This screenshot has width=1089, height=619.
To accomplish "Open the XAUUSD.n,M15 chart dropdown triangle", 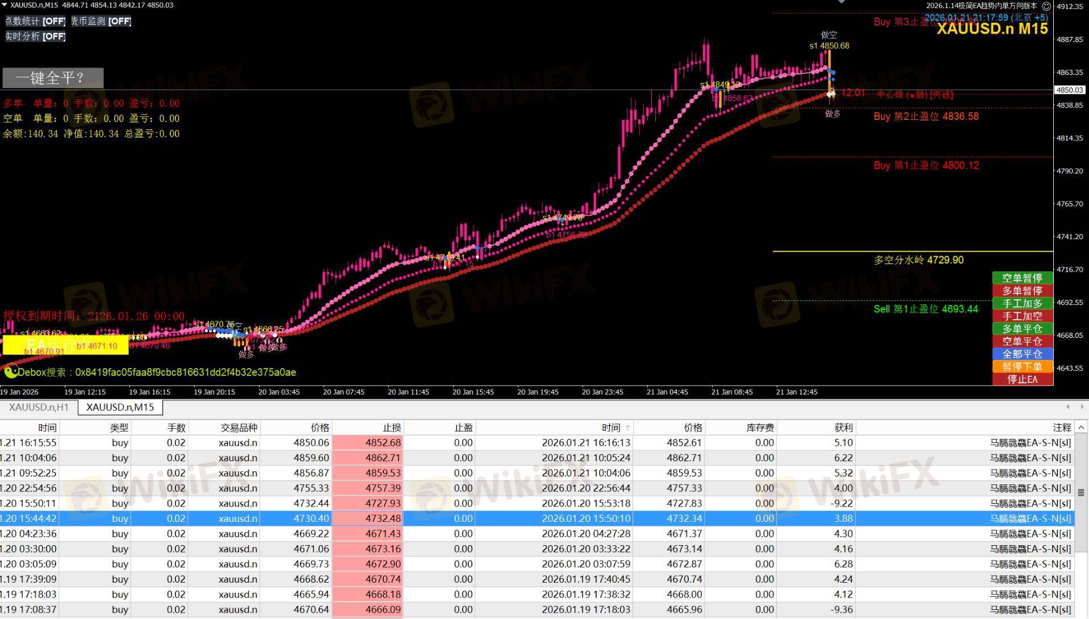I will coord(5,5).
